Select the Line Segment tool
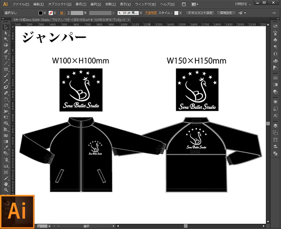 6,63
